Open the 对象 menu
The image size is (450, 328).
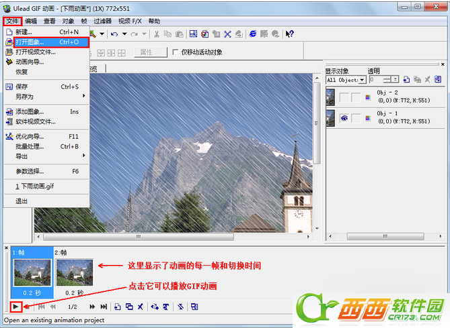click(x=69, y=21)
